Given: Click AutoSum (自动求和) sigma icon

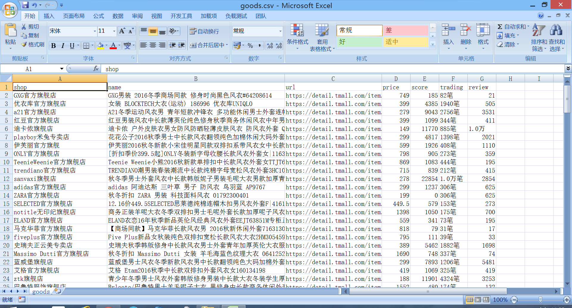Looking at the screenshot, I should tap(500, 27).
